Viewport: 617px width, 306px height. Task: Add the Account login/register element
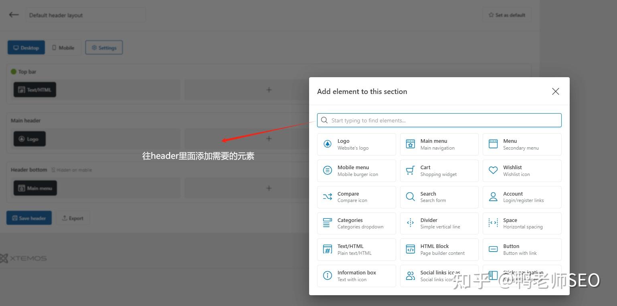pyautogui.click(x=522, y=197)
